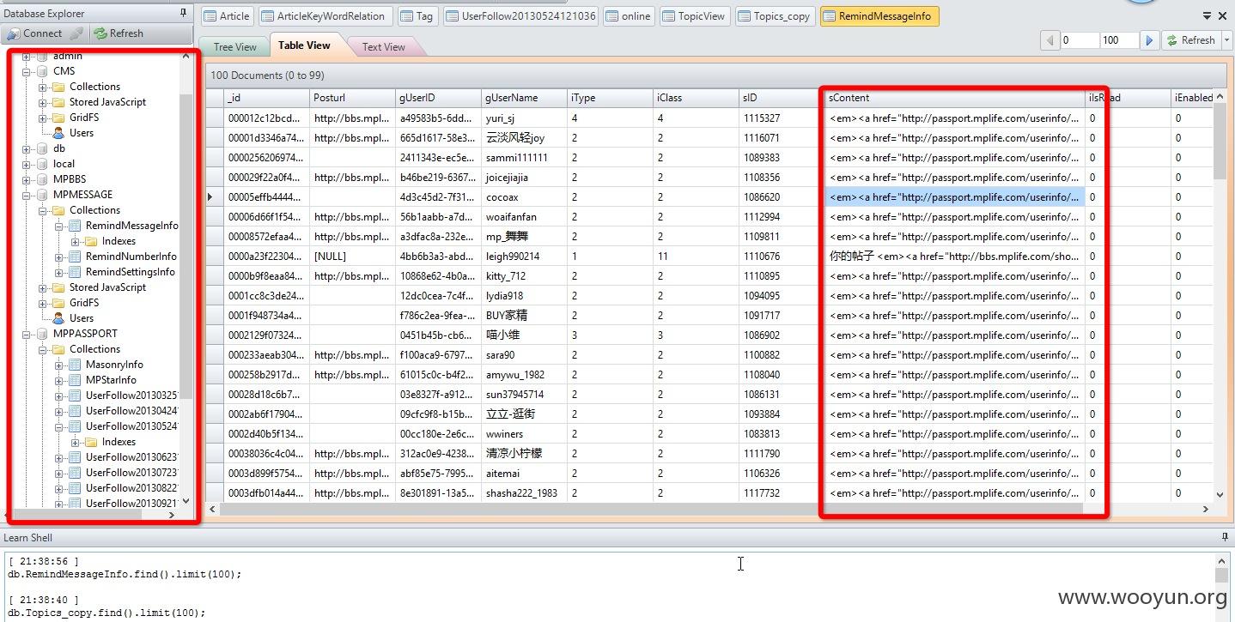
Task: Collapse the RemindMessageInfo tree node
Action: pos(59,226)
